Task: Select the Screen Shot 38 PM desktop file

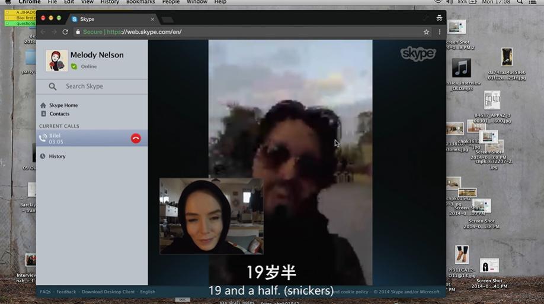Action: [x=482, y=206]
